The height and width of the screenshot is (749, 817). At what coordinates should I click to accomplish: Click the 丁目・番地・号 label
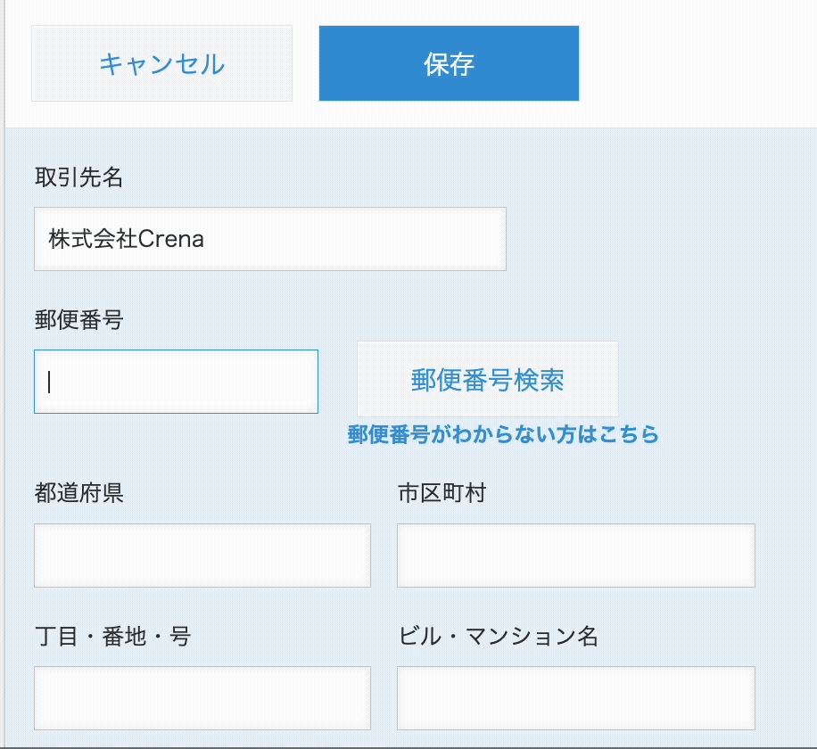(x=112, y=636)
